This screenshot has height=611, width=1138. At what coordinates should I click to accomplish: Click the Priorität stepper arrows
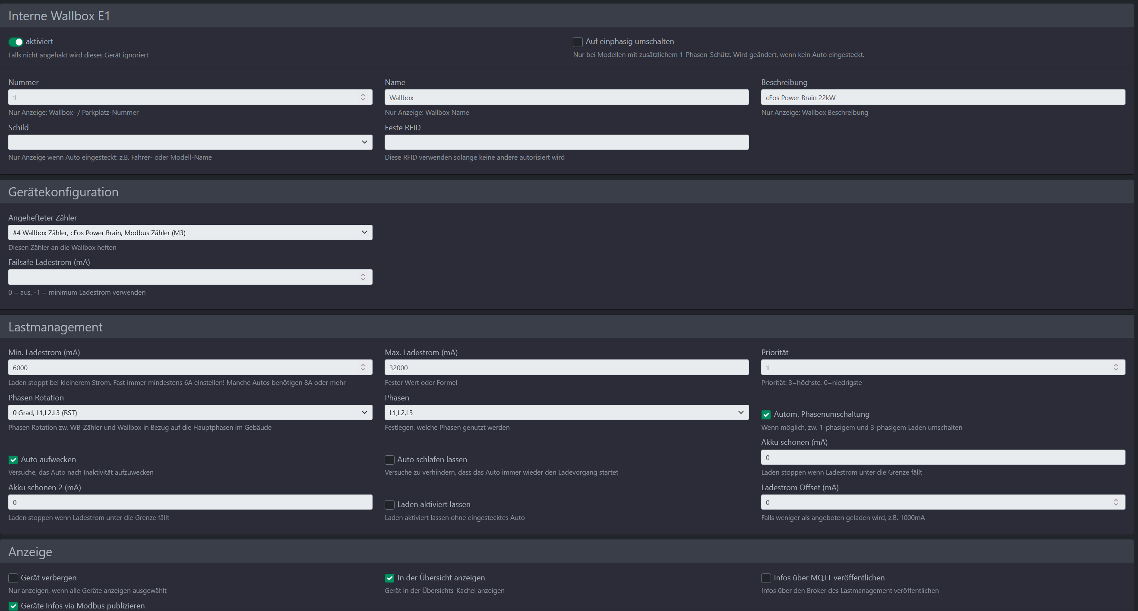[x=1116, y=367]
